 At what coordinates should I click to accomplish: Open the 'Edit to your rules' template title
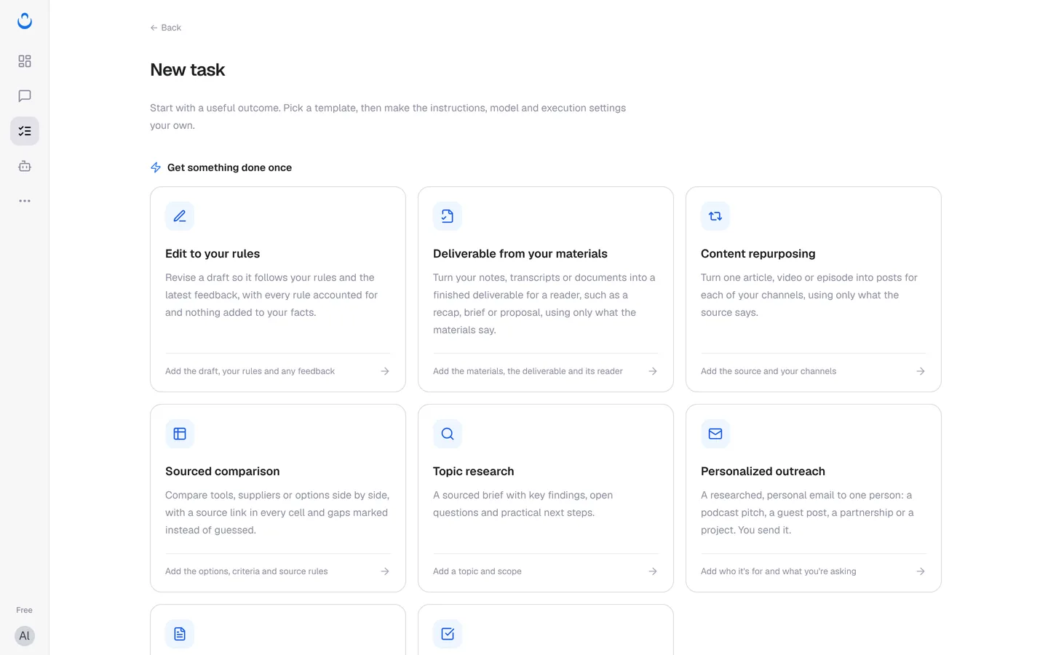click(213, 254)
